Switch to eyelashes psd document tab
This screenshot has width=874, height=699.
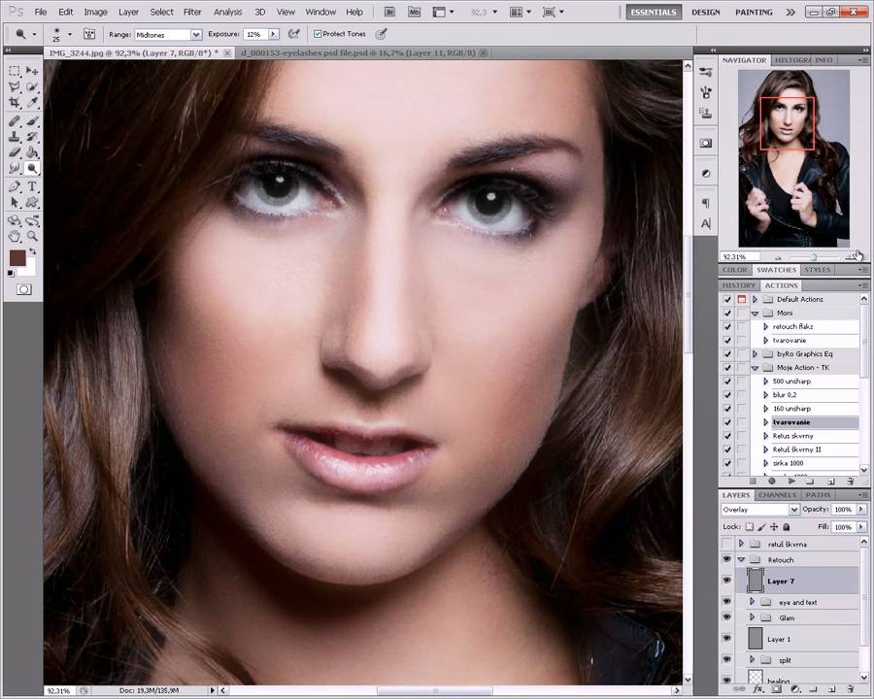[357, 53]
